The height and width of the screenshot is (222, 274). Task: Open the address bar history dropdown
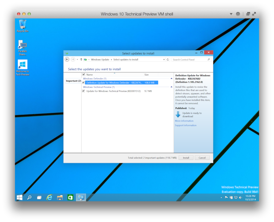tap(164, 60)
